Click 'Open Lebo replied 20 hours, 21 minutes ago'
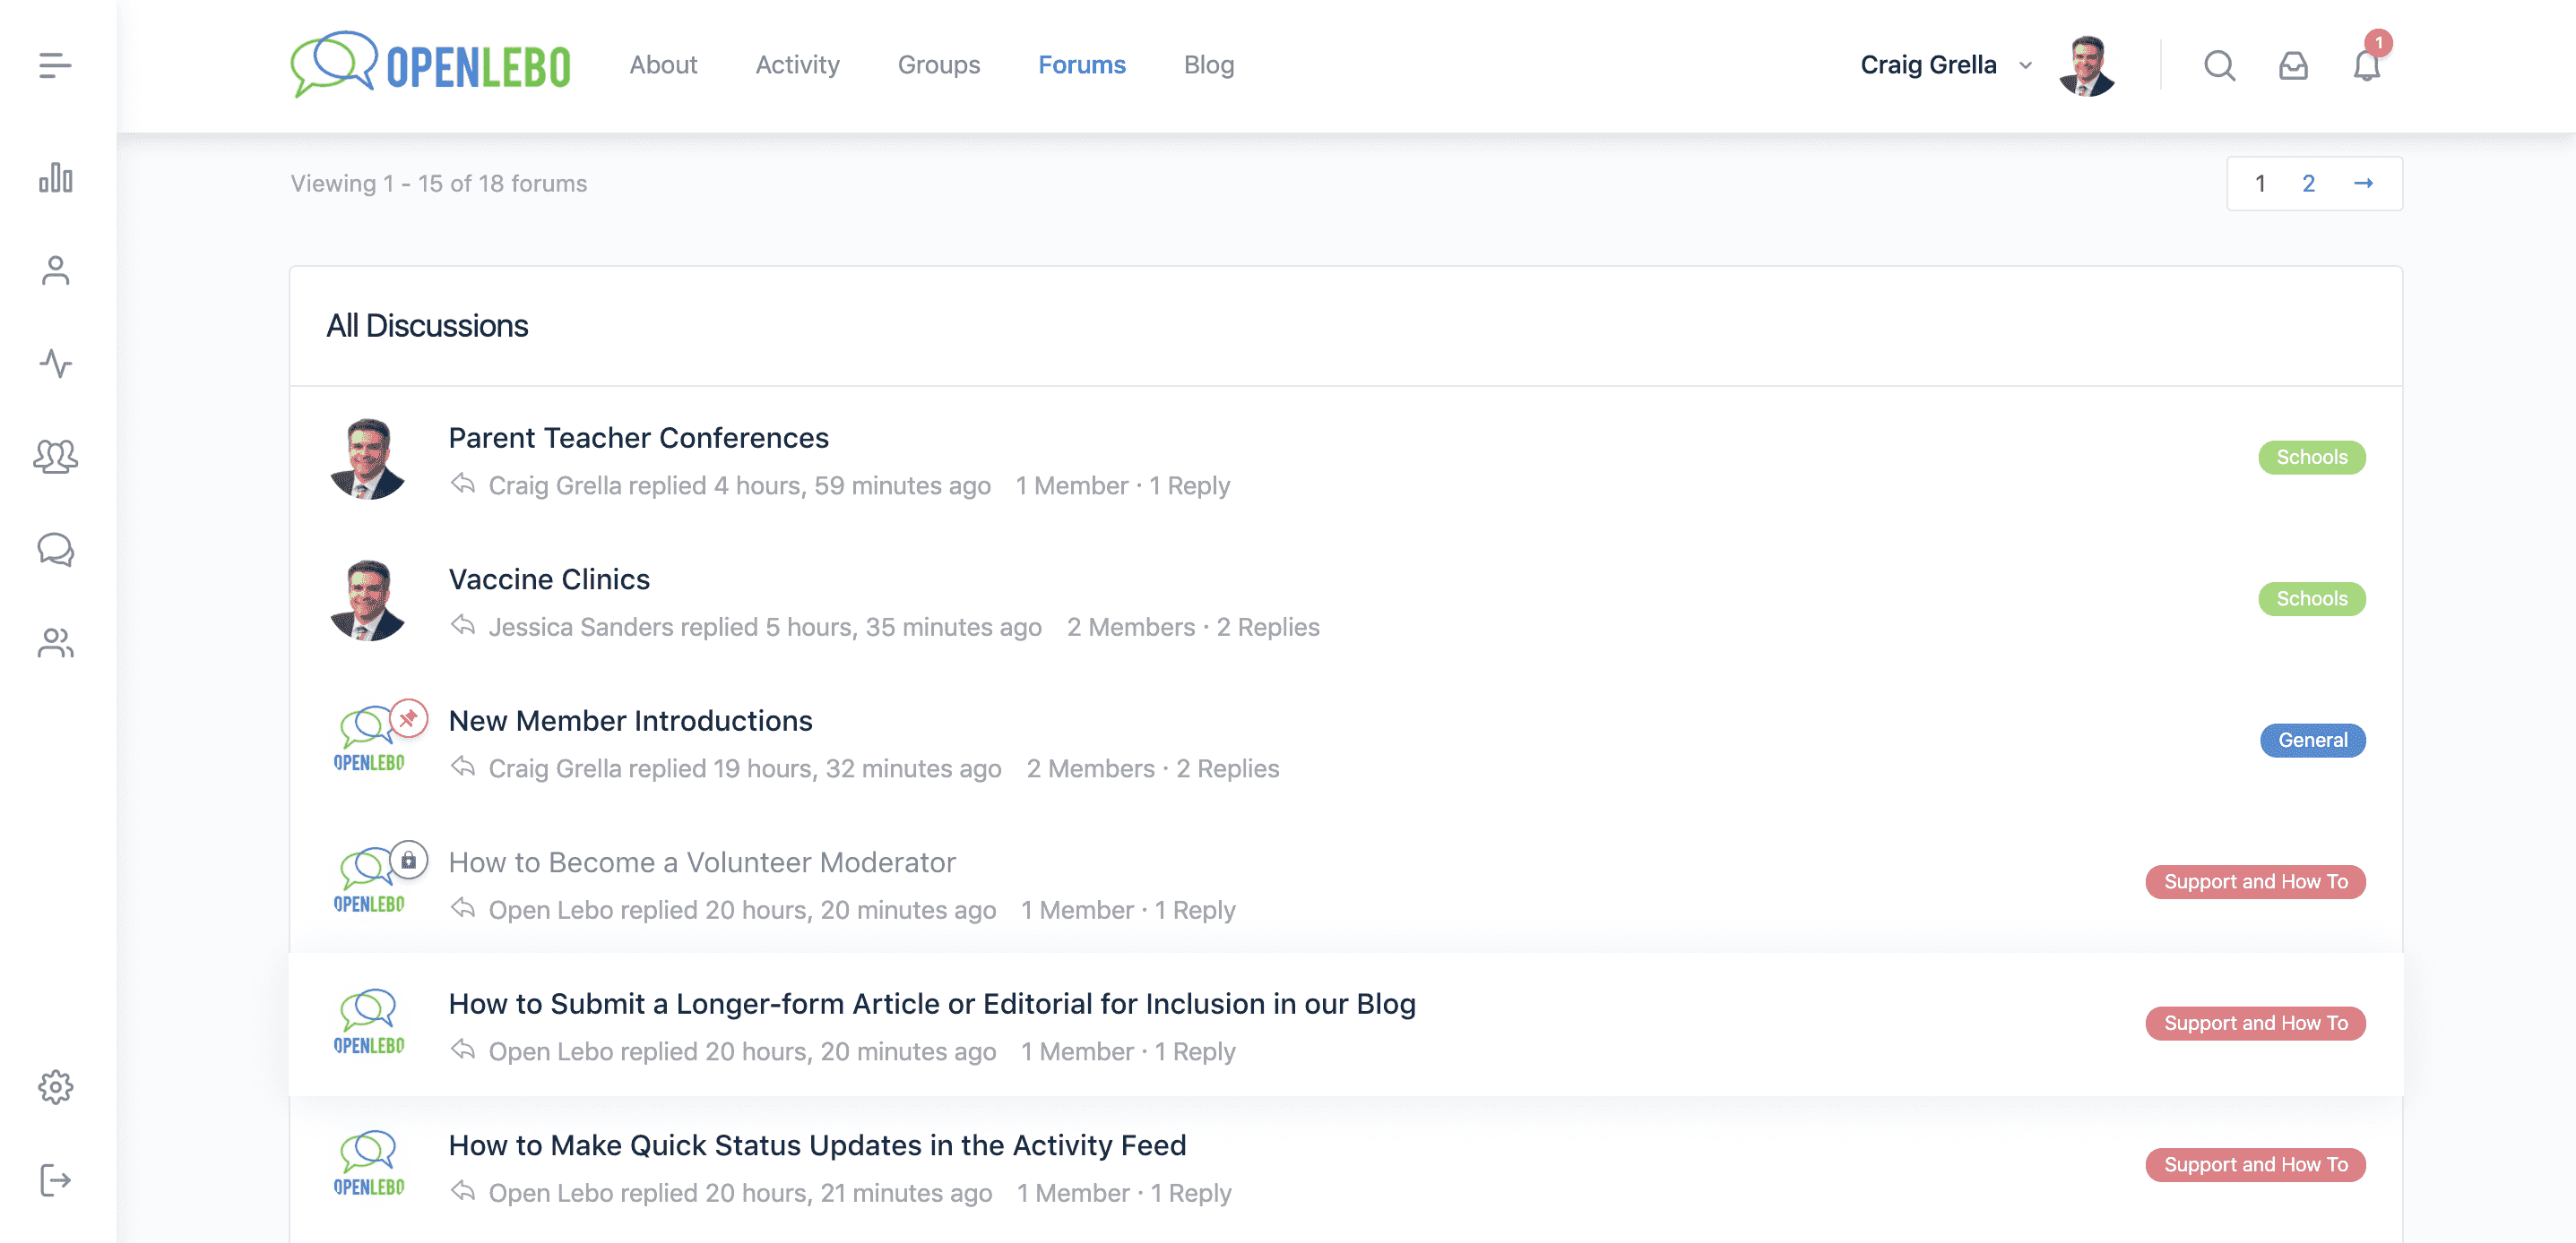 pyautogui.click(x=740, y=1193)
